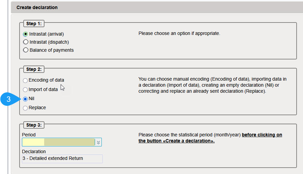Image resolution: width=303 pixels, height=174 pixels.
Task: Select the Intrastat (arrival) radio button
Action: tap(25, 34)
